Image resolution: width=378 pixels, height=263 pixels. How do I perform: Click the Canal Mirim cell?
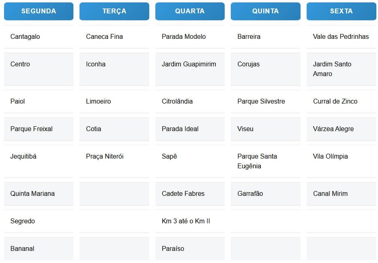point(330,193)
